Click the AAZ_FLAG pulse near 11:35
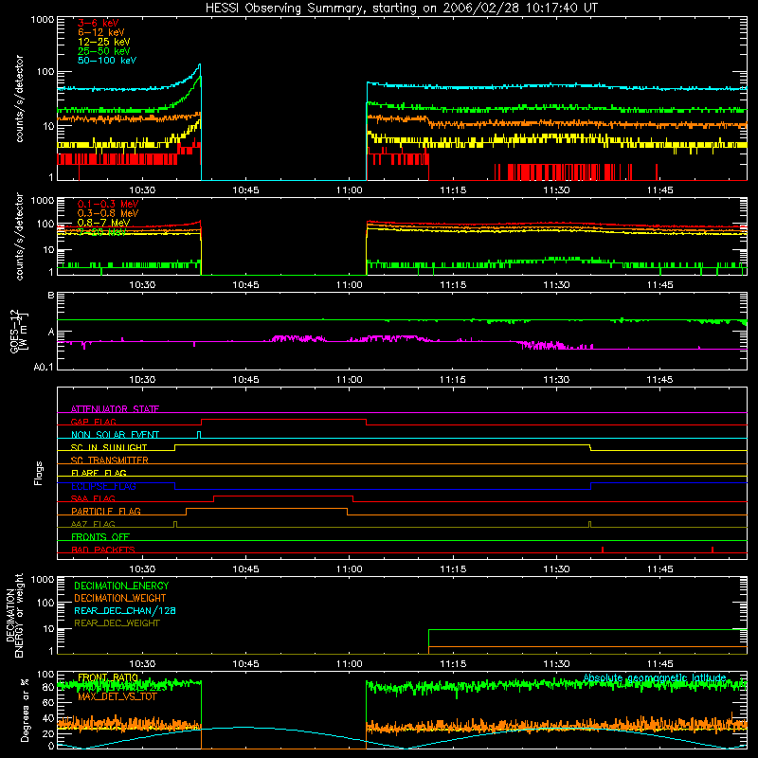 [x=589, y=525]
